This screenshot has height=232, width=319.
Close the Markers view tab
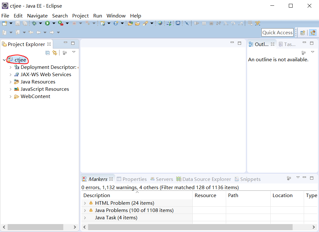(111, 179)
